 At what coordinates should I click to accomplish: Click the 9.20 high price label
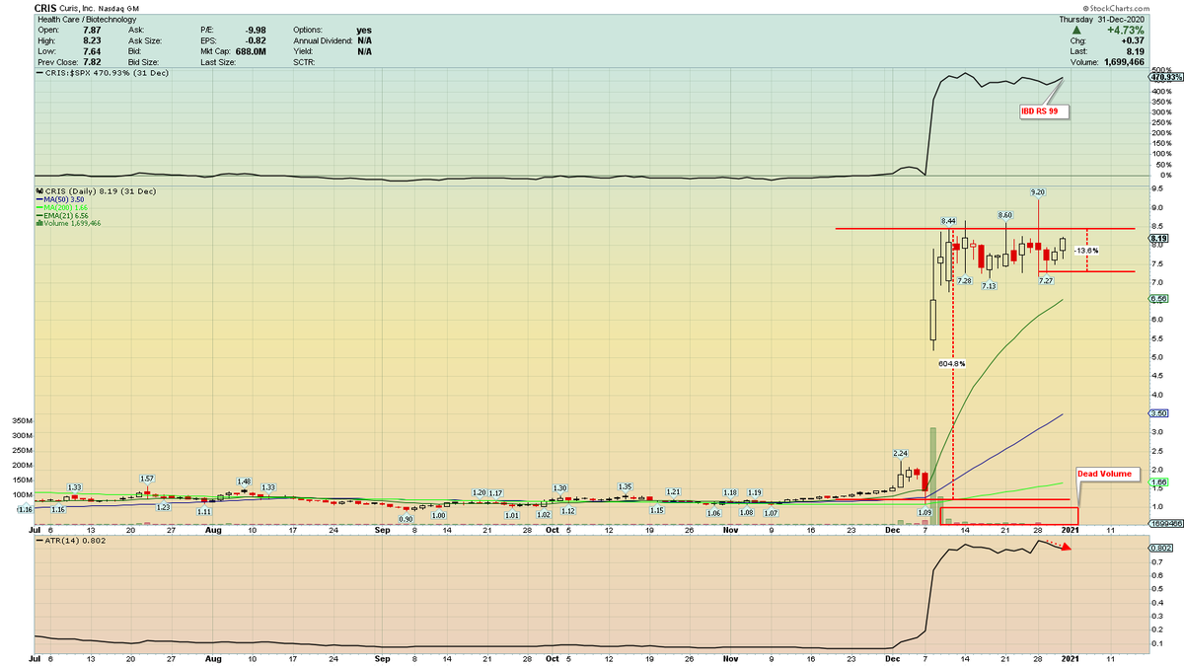[1038, 191]
